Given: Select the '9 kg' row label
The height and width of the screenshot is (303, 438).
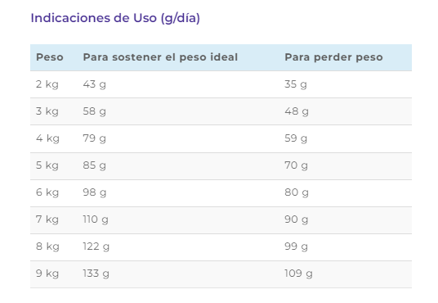Looking at the screenshot, I should point(47,274).
